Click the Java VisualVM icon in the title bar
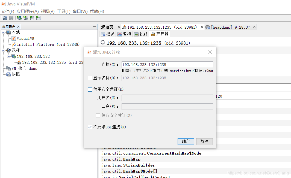Screen dimensions: 291x178 pos(3,4)
